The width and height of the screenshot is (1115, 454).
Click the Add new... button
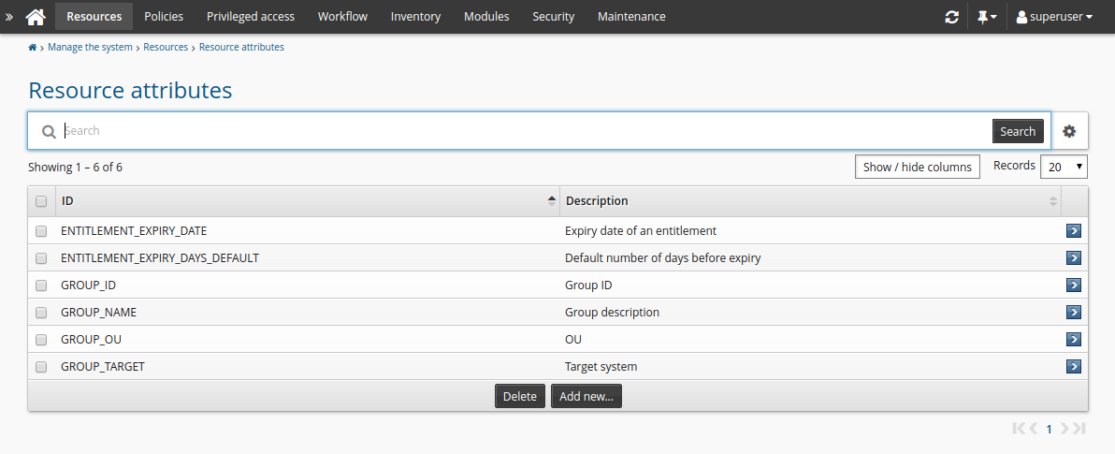[586, 396]
